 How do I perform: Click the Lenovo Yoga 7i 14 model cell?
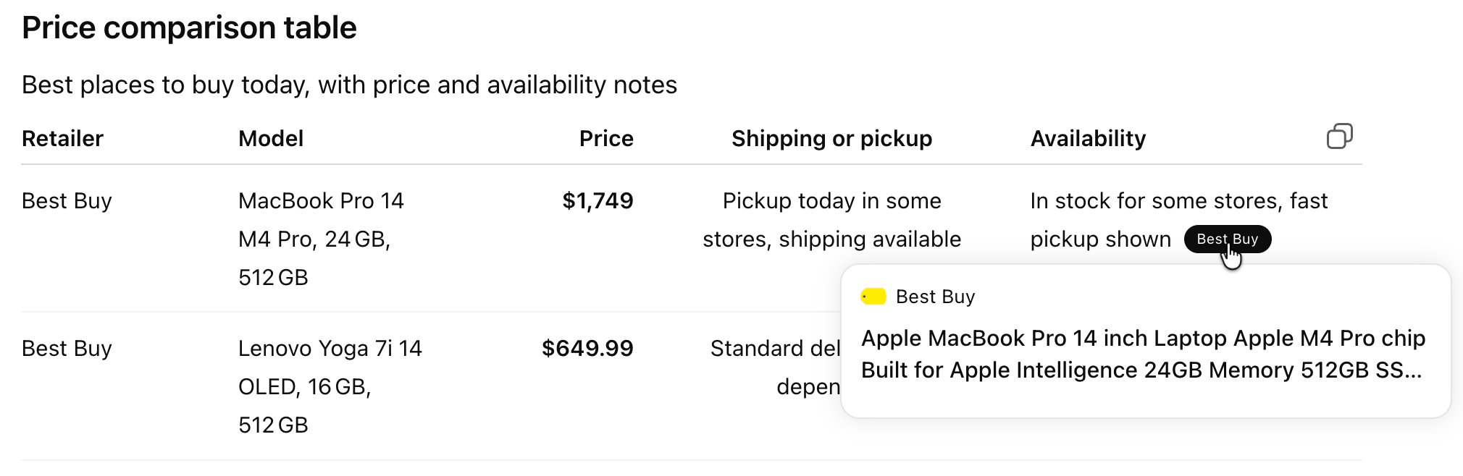tap(330, 386)
